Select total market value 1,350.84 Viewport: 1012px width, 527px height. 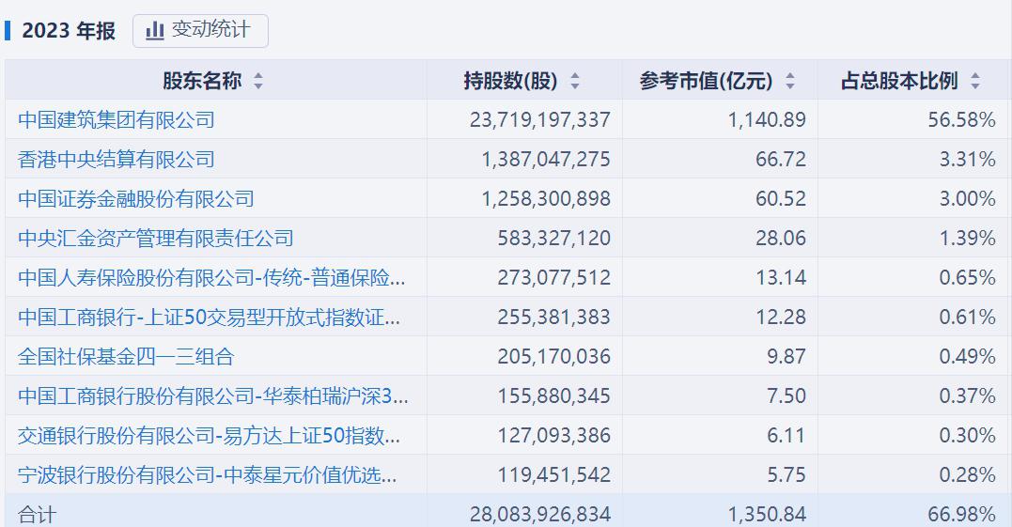[767, 515]
